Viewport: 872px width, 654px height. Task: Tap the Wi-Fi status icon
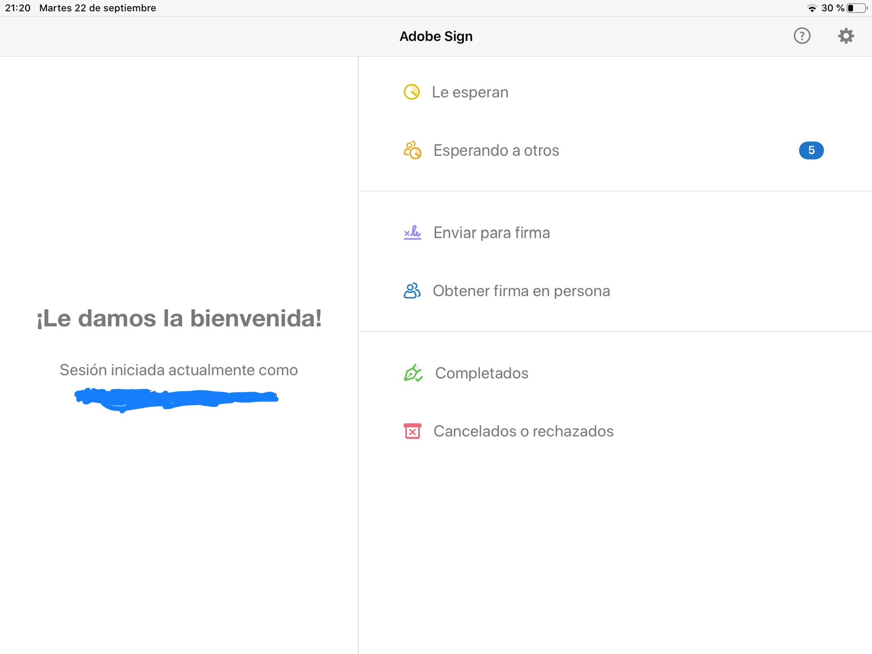point(812,8)
